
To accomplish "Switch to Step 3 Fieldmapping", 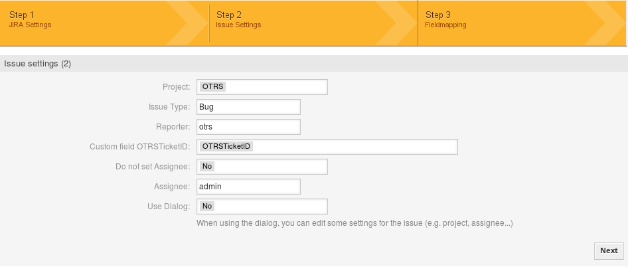I will click(445, 19).
